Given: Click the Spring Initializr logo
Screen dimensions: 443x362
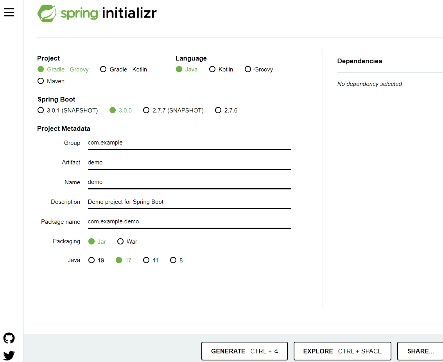Looking at the screenshot, I should 97,13.
